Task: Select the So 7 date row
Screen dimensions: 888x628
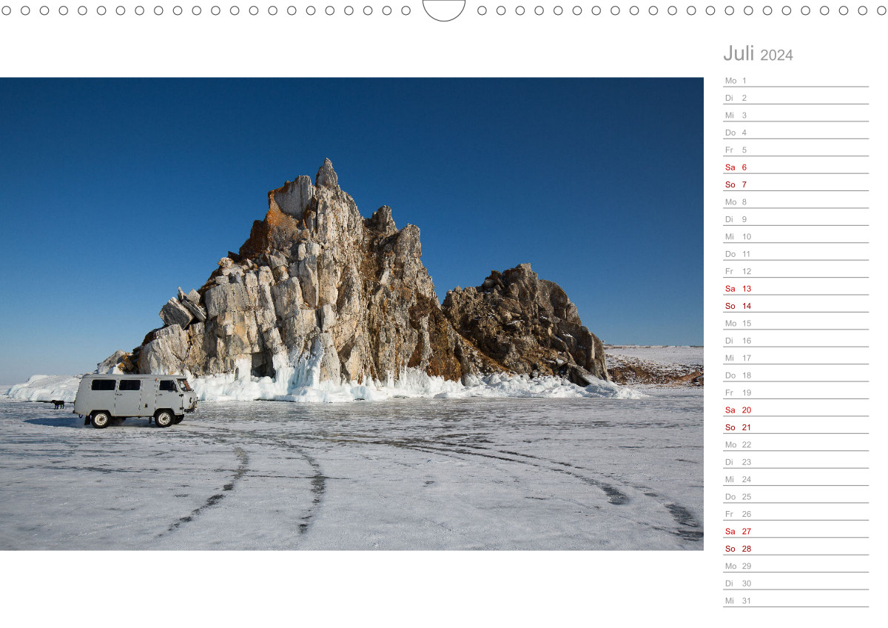Action: [x=795, y=183]
